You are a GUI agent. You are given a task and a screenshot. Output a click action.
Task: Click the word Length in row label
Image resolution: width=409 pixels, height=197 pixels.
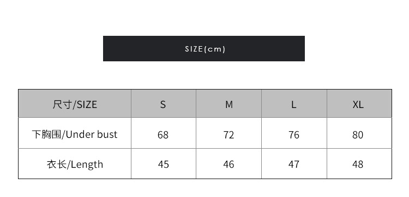pyautogui.click(x=87, y=165)
